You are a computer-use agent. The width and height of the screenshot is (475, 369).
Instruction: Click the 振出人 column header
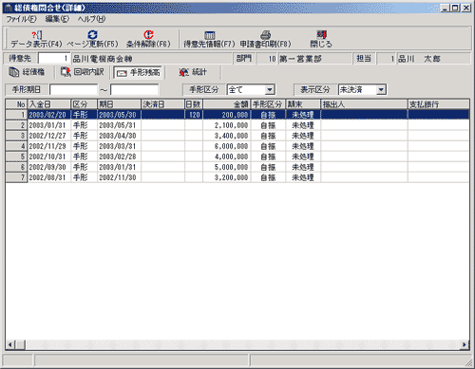364,104
